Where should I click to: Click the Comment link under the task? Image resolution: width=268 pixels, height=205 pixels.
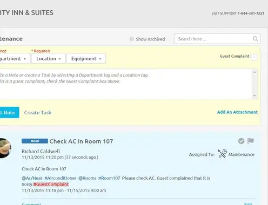[x=31, y=204]
